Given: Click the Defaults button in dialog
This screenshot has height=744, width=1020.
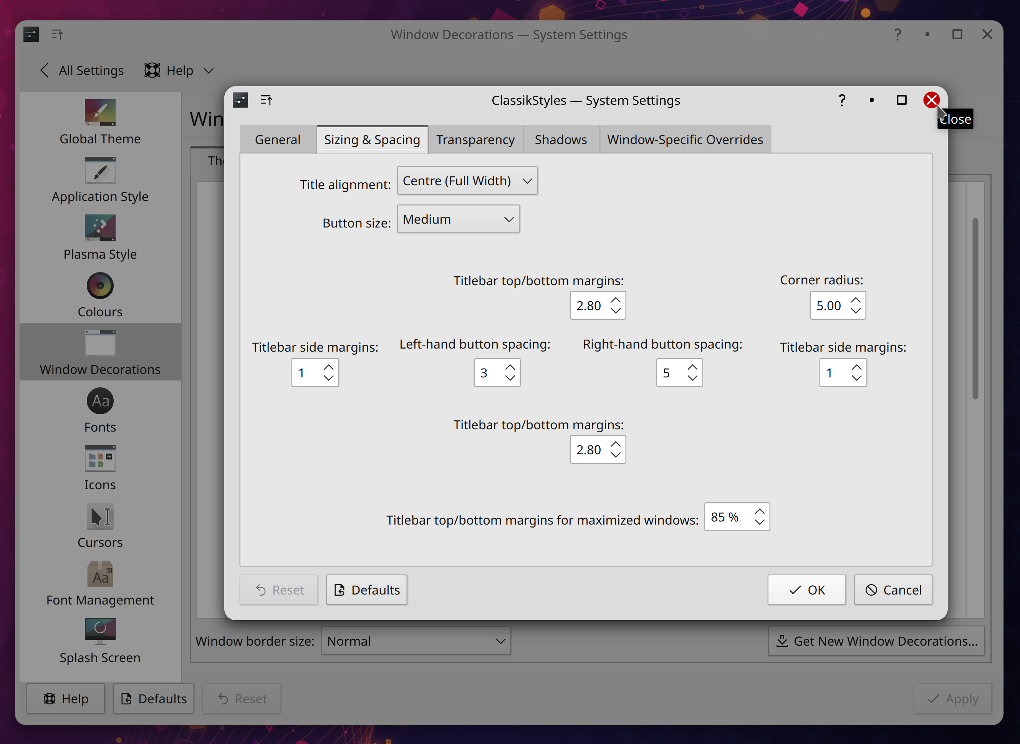Looking at the screenshot, I should point(366,590).
